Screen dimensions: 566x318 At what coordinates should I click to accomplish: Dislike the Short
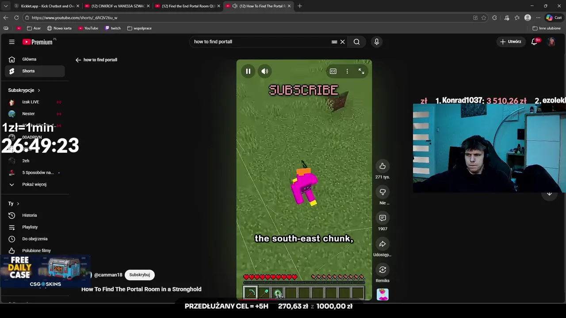point(382,192)
